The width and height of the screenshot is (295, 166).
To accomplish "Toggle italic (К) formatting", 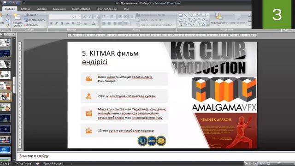I will coord(56,24).
